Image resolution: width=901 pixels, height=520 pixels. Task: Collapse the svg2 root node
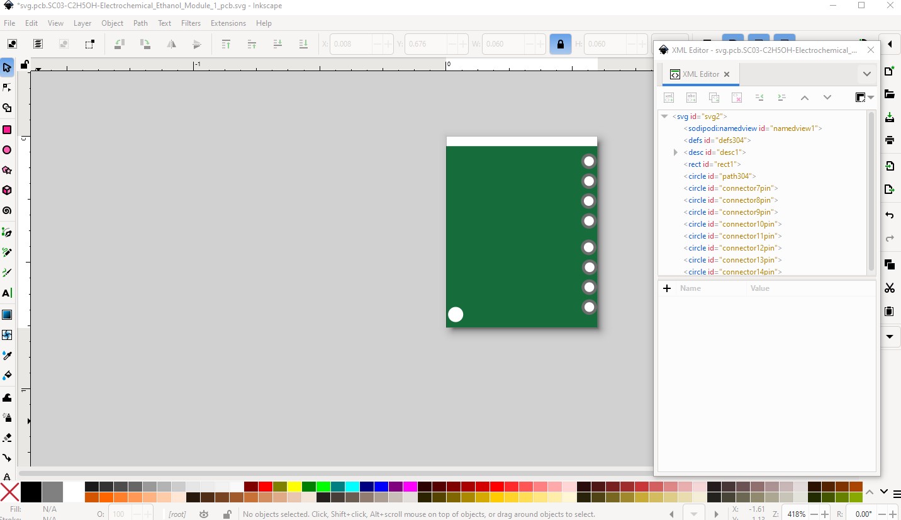[x=664, y=116]
